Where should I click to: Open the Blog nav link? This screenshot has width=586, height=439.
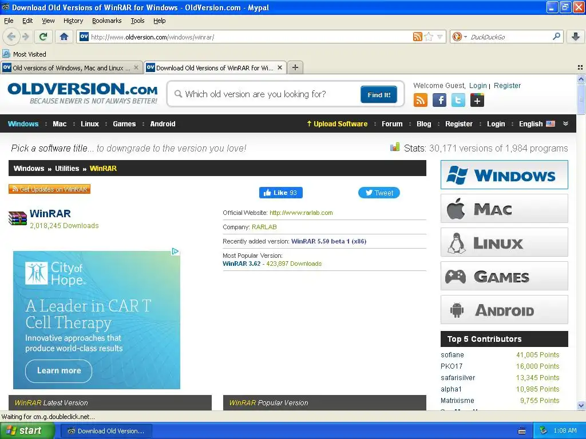pyautogui.click(x=424, y=124)
